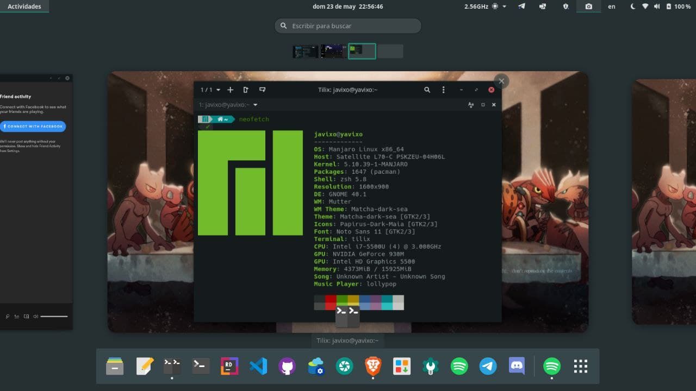This screenshot has height=391, width=696.
Task: Click the 'Escribir para buscar' search field
Action: click(x=348, y=26)
